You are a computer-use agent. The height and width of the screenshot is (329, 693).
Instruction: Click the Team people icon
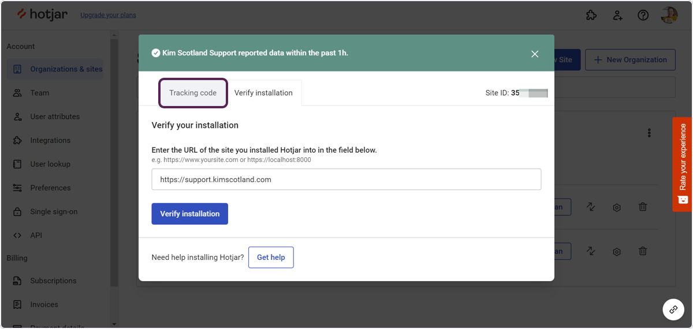click(x=17, y=93)
